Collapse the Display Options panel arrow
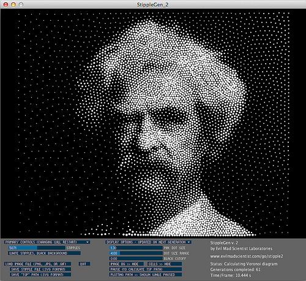Viewport: 306px width, 281px height. click(189, 242)
